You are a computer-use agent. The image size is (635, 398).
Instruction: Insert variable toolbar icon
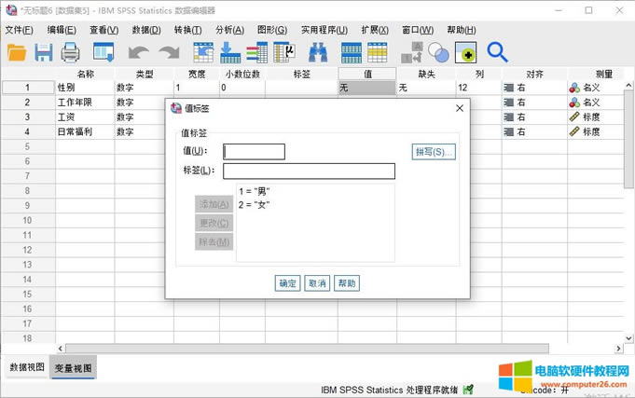pyautogui.click(x=378, y=52)
